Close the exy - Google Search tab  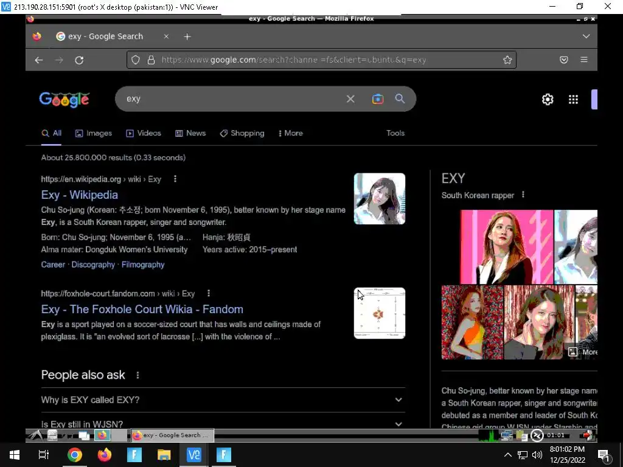(x=166, y=36)
